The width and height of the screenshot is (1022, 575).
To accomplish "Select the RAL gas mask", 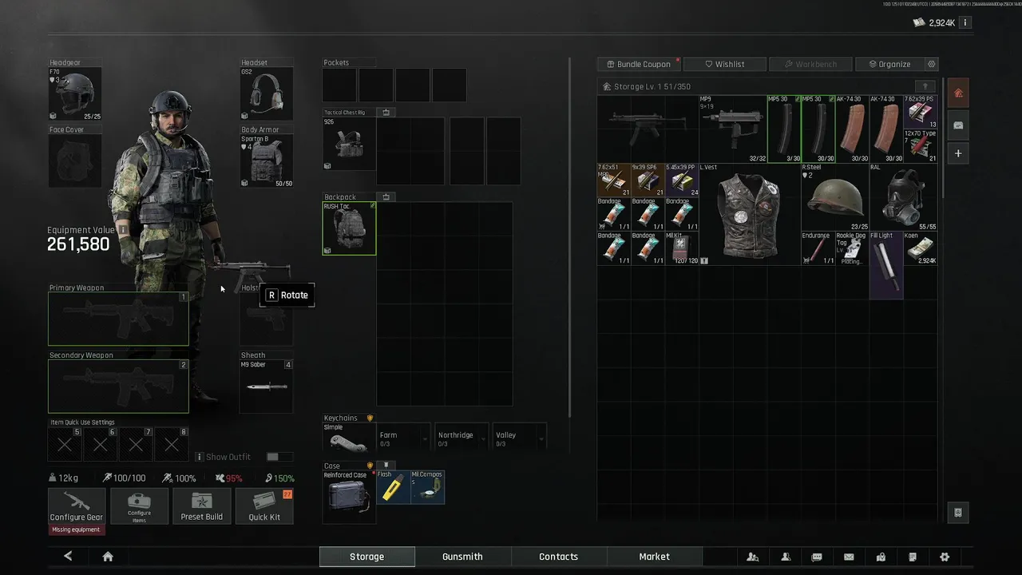I will (x=904, y=197).
